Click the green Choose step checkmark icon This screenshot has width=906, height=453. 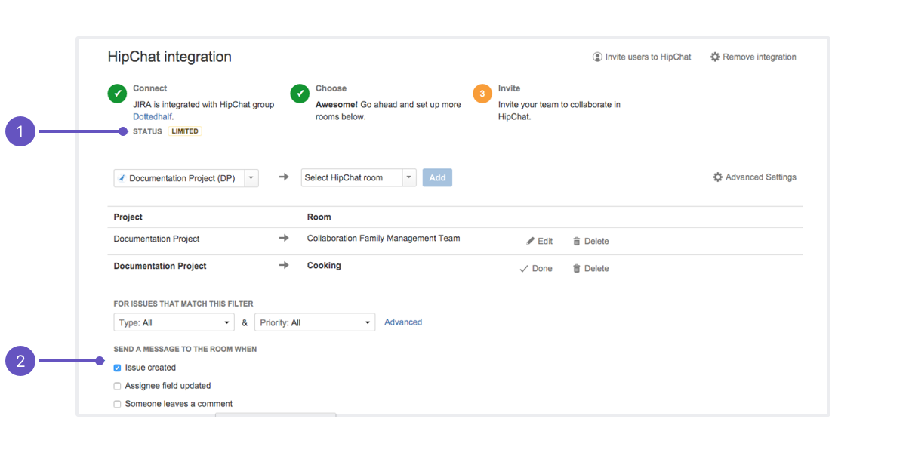(300, 94)
